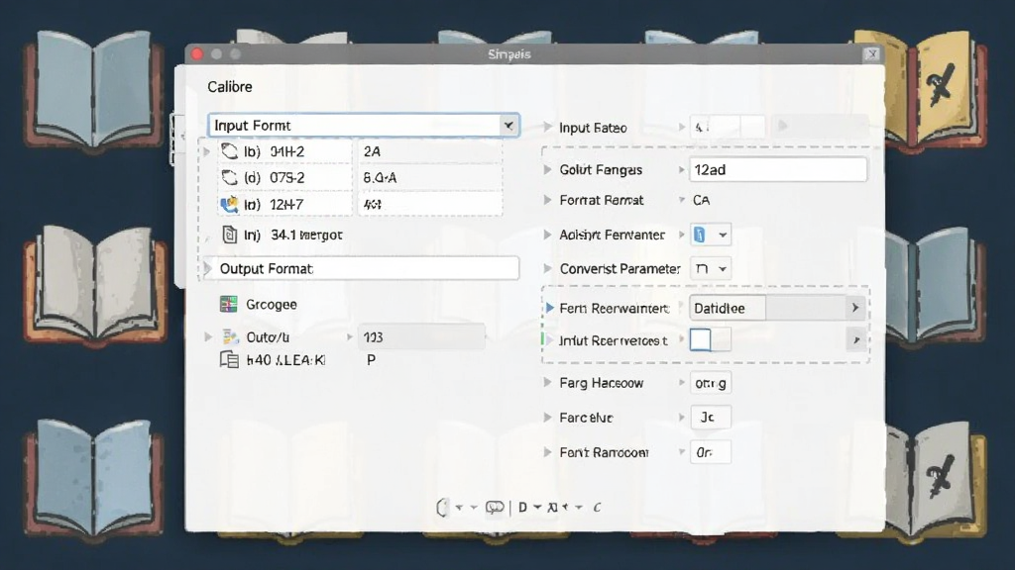Viewport: 1015px width, 570px height.
Task: Click the 'h40 ALEA:Kl' entry text
Action: click(x=285, y=360)
